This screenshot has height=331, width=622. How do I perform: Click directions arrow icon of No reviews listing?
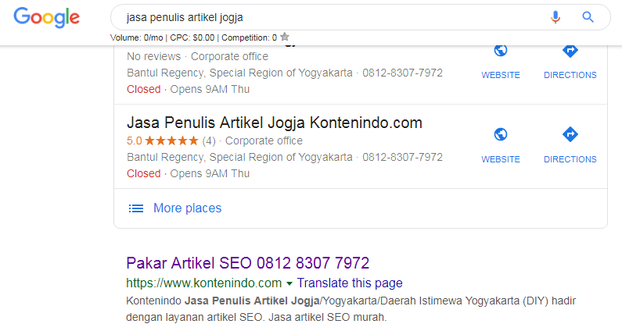(570, 52)
